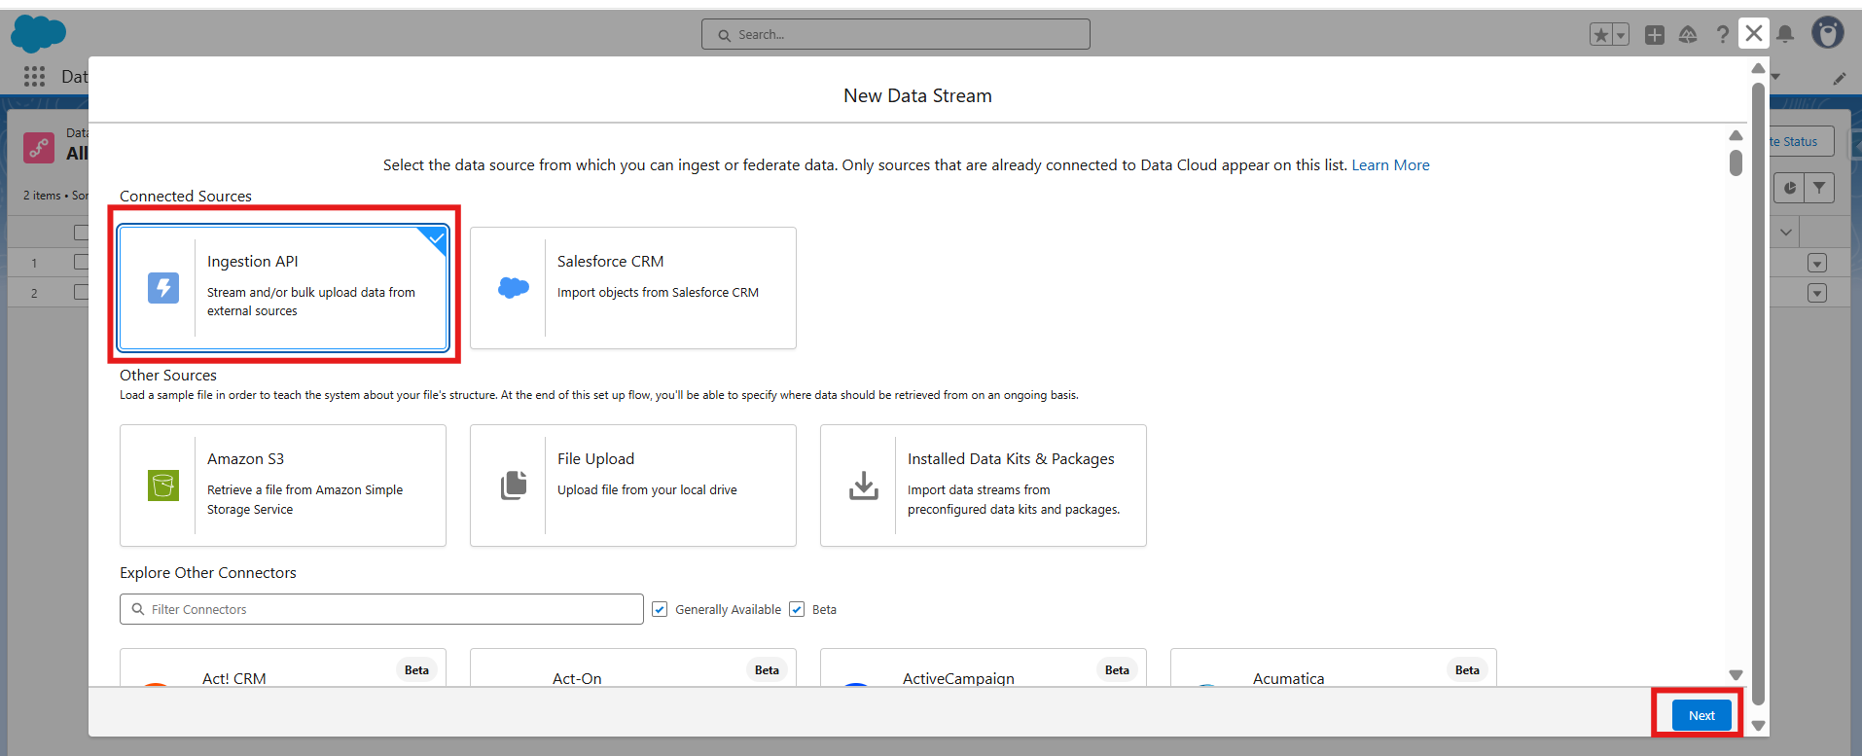Select the Ingestion API lightning icon
1862x756 pixels.
click(x=163, y=288)
